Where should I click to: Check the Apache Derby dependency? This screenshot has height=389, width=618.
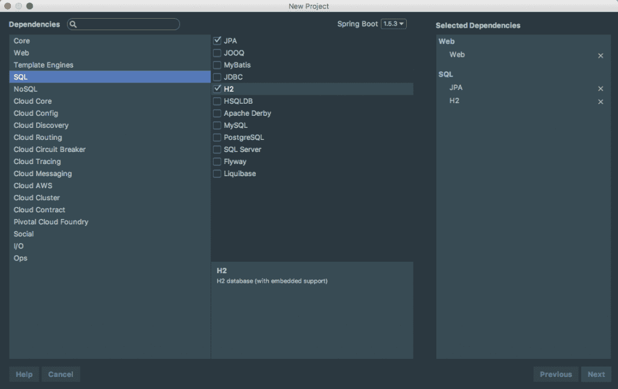pos(216,113)
